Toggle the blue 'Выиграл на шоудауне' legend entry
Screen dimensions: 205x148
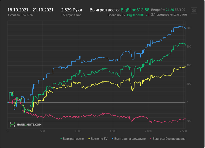click(x=129, y=139)
